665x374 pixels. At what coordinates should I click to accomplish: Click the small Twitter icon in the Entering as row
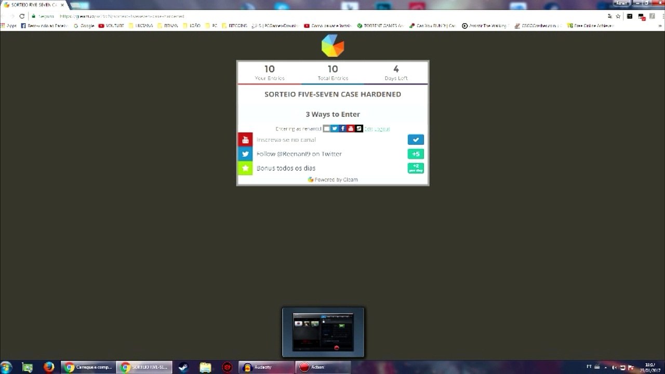pos(335,128)
